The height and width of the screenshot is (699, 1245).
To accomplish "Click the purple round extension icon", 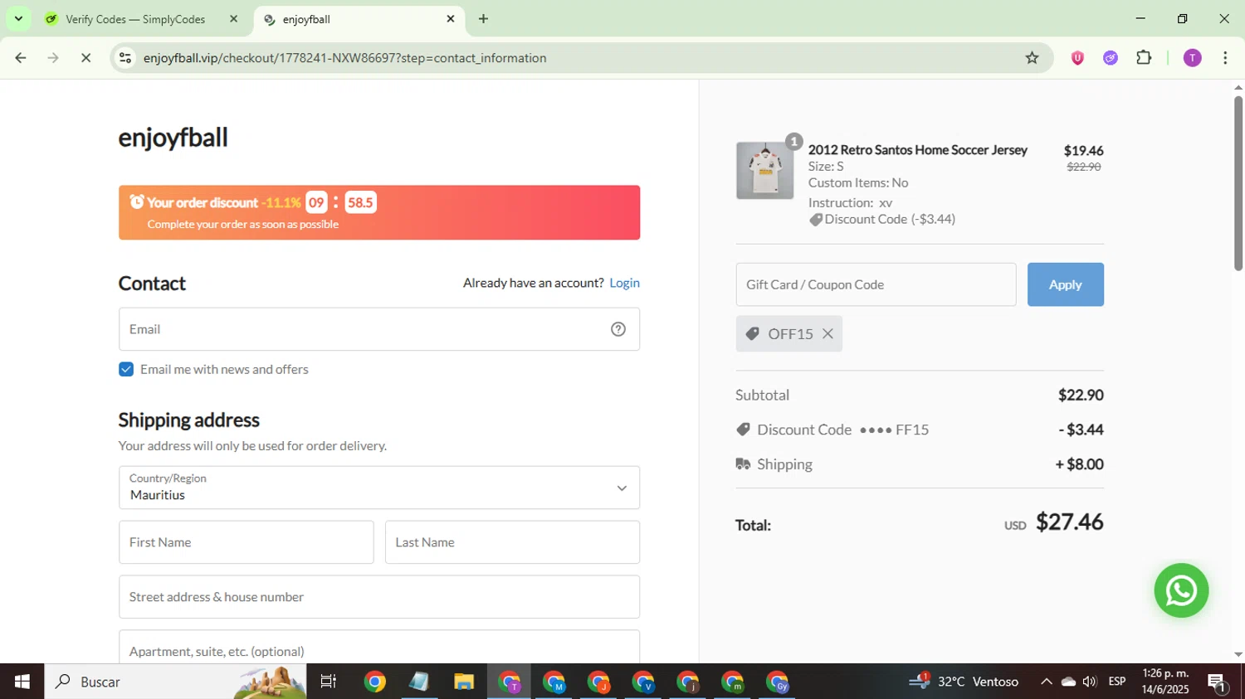I will click(1111, 58).
